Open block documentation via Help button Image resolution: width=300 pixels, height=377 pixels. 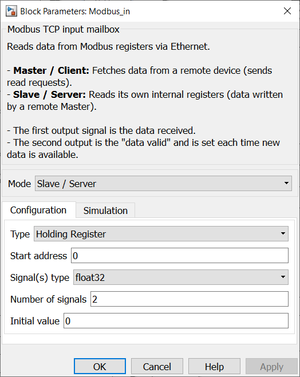point(214,367)
